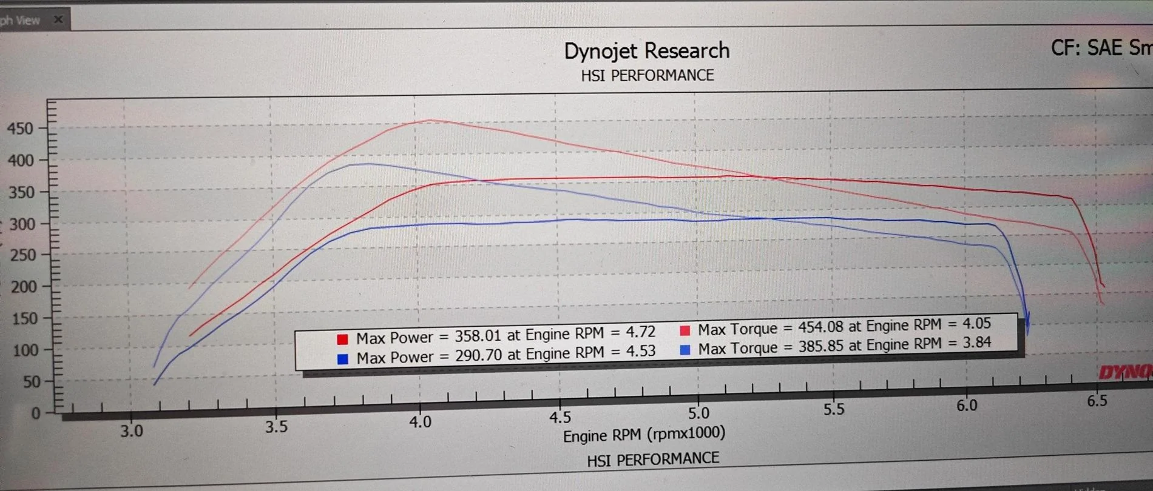1153x491 pixels.
Task: Click the 150 y-axis value
Action: click(x=25, y=318)
